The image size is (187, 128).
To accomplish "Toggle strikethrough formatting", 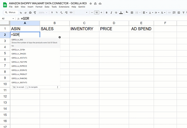I will (116, 13).
